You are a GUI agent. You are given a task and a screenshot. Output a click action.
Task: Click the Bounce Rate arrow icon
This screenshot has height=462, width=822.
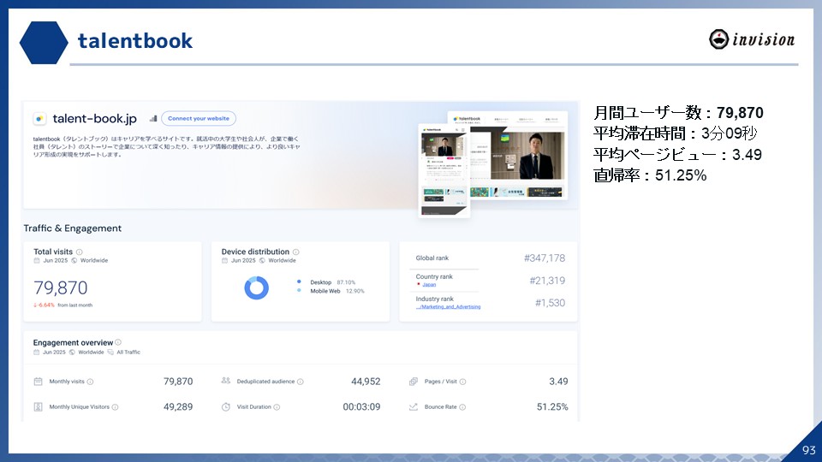[413, 406]
